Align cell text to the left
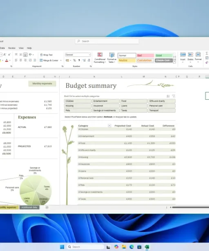Image resolution: width=209 pixels, height=251 pixels. [x=16, y=60]
